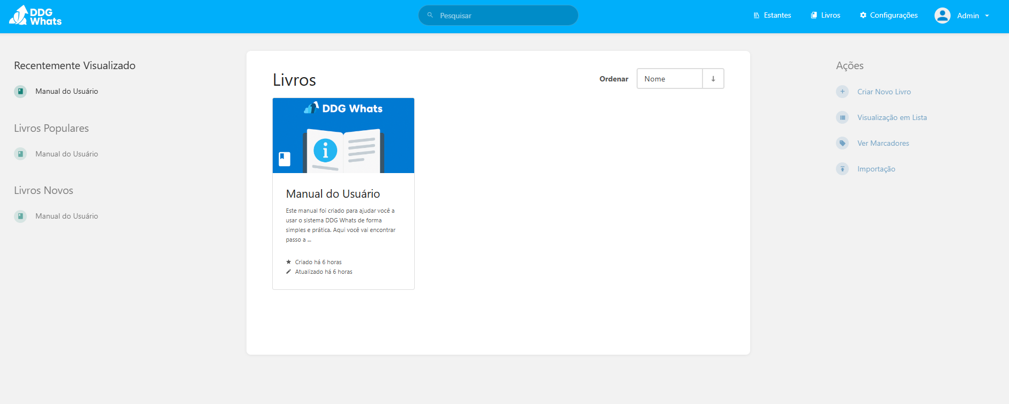Click the plus icon for Criar Novo Livro

click(x=842, y=92)
